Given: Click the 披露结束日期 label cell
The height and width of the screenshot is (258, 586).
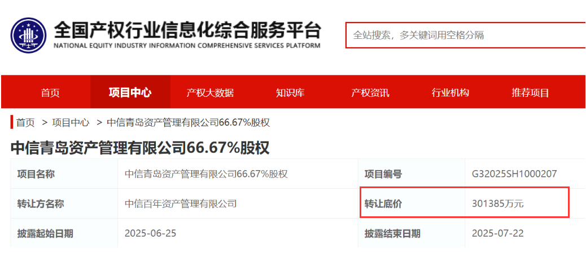Looking at the screenshot, I should click(x=412, y=233).
